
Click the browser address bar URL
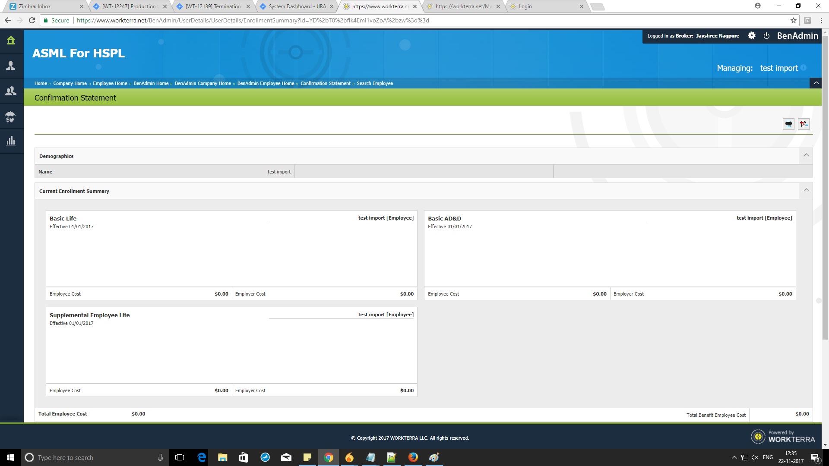[253, 20]
